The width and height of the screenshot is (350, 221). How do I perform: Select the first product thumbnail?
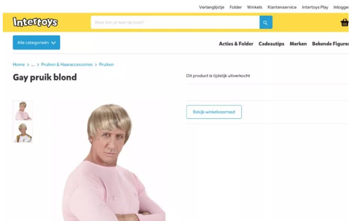[x=23, y=110]
